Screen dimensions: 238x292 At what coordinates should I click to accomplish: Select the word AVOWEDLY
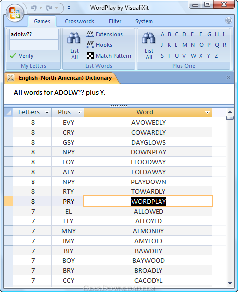[149, 122]
